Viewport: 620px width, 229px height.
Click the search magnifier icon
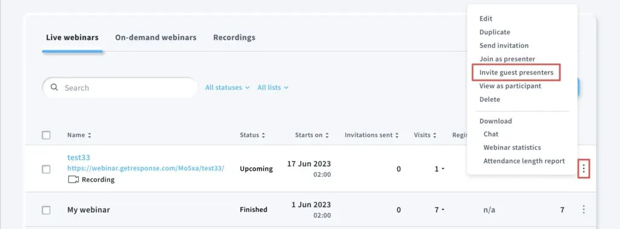coord(54,87)
